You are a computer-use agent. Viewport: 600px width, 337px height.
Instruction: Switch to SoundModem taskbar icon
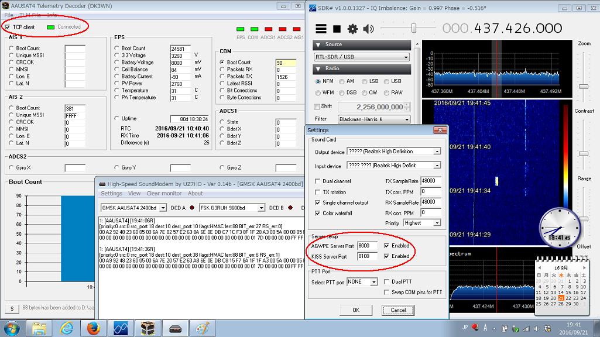tap(175, 329)
